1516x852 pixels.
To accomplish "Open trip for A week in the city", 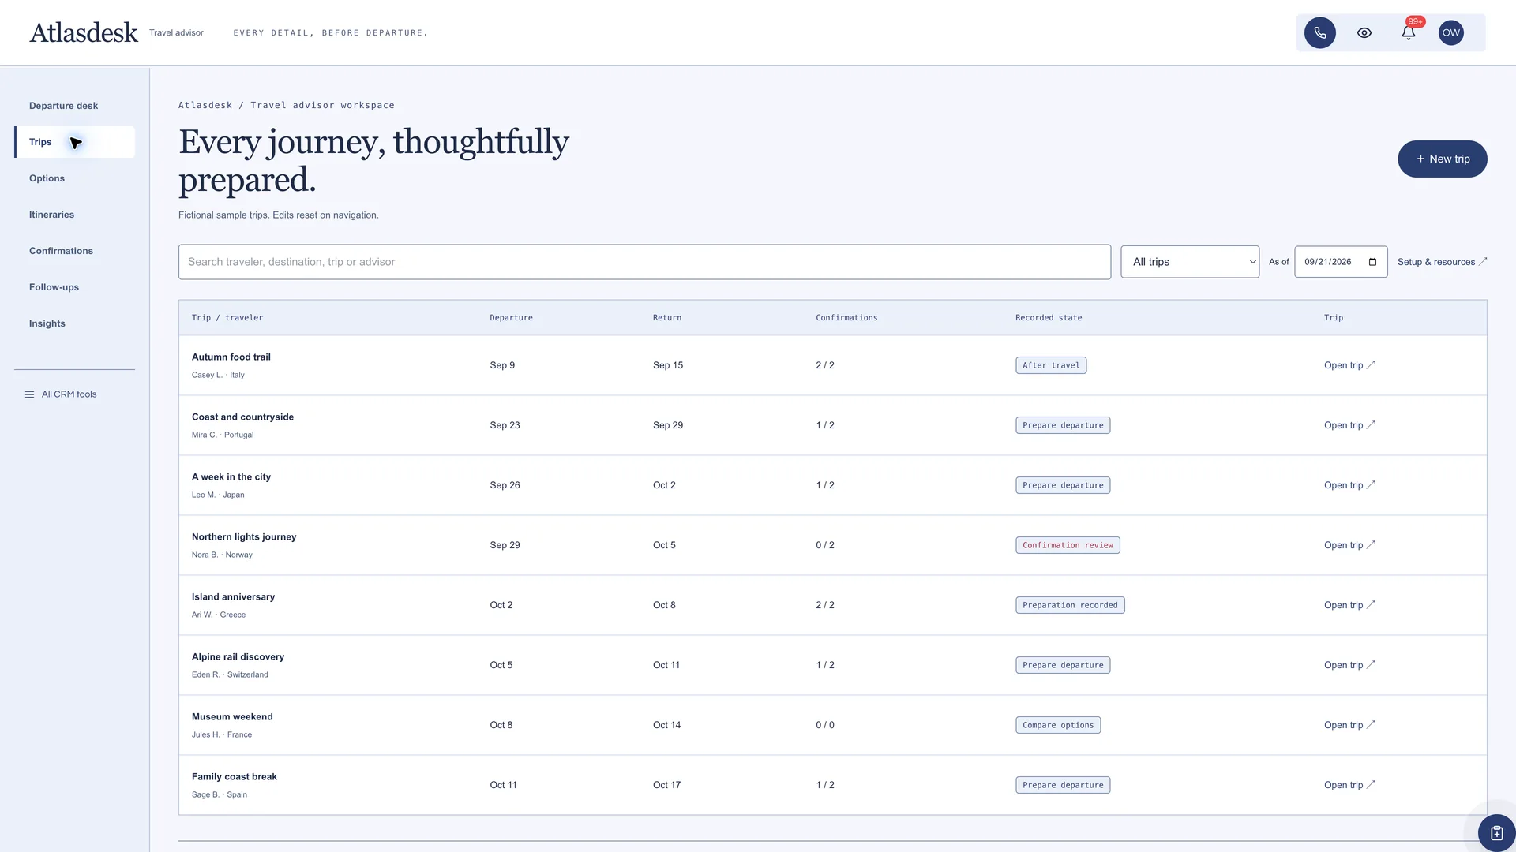I will click(x=1349, y=485).
